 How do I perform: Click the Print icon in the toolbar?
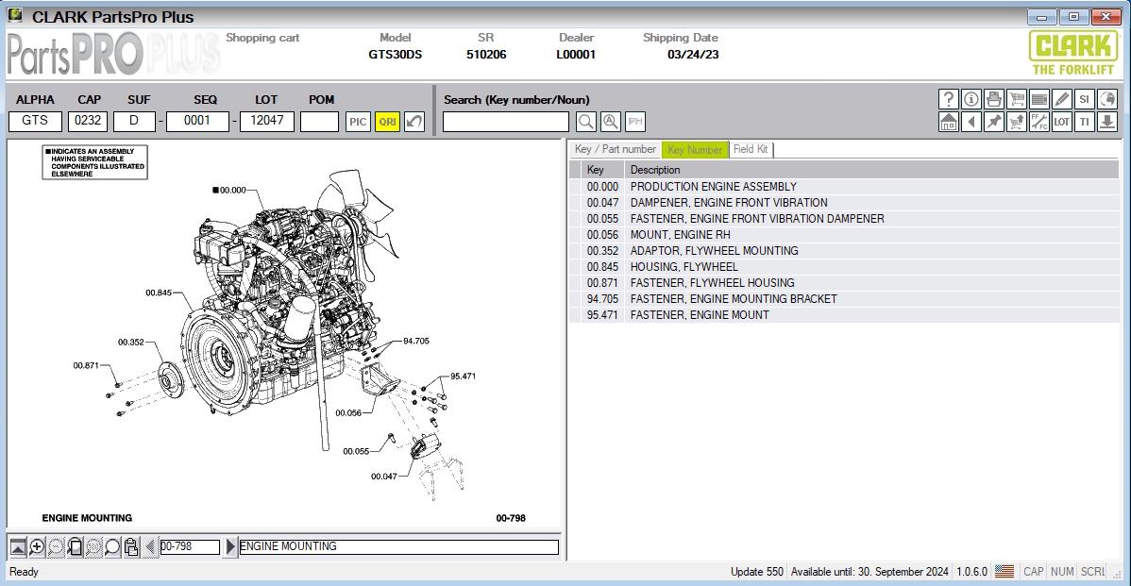[993, 99]
